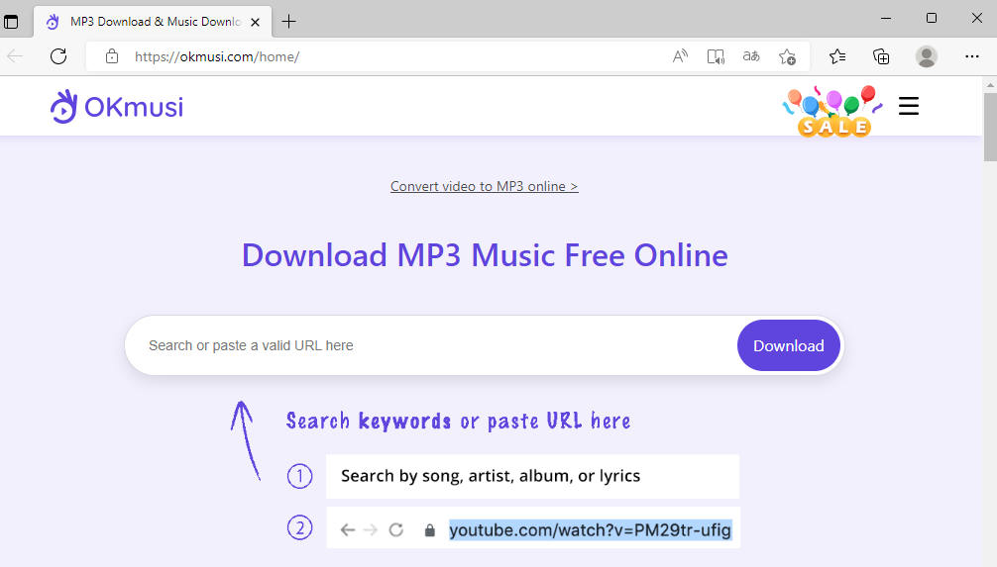Open the Favorites list
The width and height of the screenshot is (997, 567).
[837, 56]
